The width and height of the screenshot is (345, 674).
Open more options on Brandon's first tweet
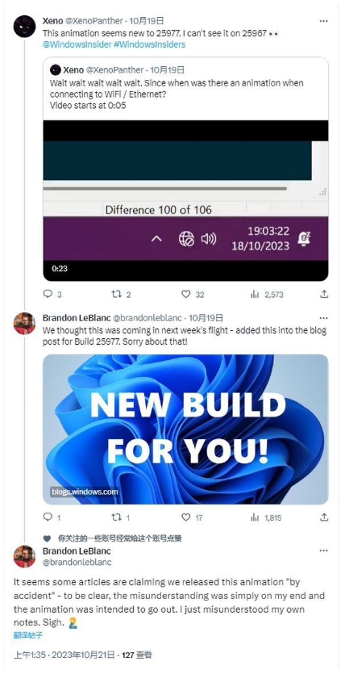tap(324, 319)
